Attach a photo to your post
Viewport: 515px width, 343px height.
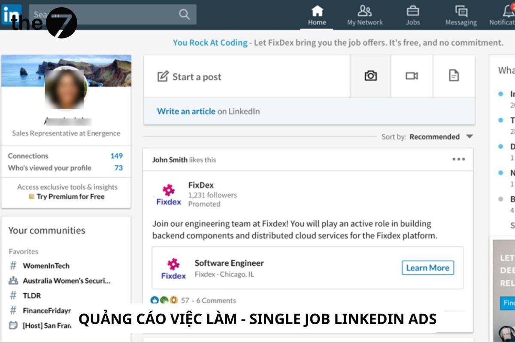coord(370,75)
